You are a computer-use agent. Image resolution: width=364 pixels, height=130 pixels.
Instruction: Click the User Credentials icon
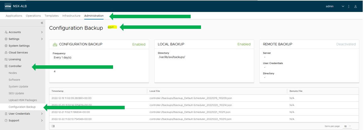coord(6,114)
